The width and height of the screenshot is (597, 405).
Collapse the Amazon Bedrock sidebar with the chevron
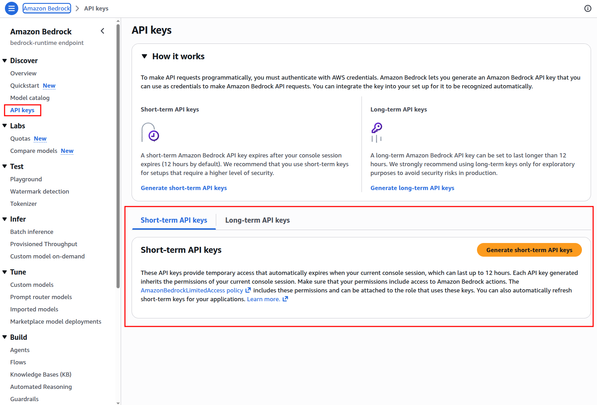click(x=102, y=31)
